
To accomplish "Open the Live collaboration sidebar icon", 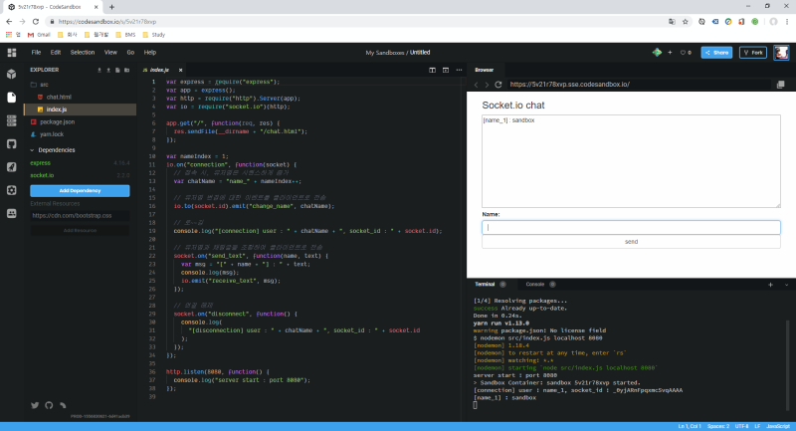I will click(12, 214).
